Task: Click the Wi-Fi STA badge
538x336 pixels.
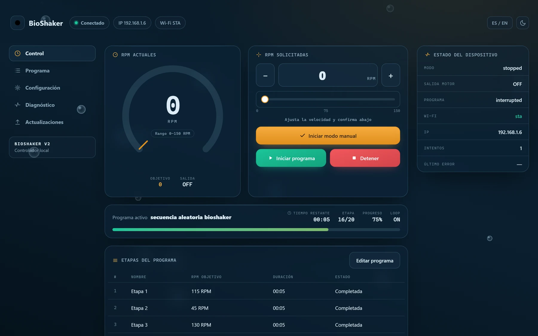Action: pos(170,23)
